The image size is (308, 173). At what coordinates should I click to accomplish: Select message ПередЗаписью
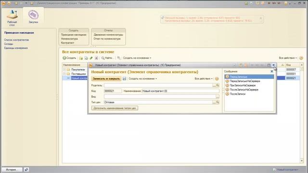click(249, 77)
